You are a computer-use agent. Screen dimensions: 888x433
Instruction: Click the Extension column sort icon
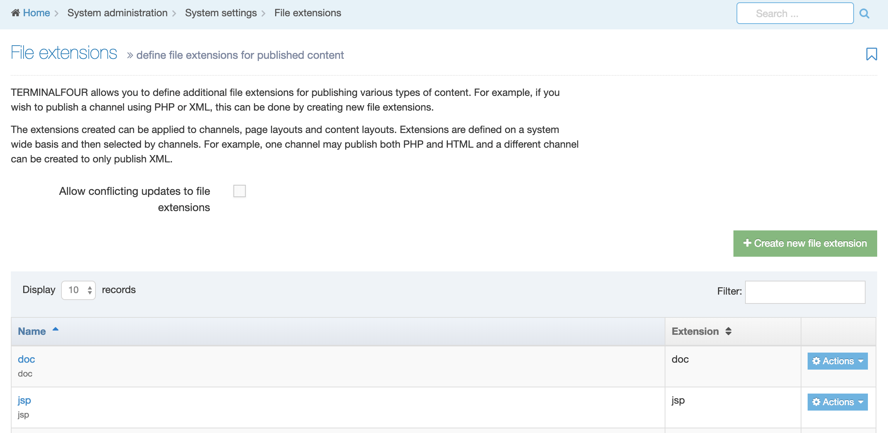coord(728,331)
